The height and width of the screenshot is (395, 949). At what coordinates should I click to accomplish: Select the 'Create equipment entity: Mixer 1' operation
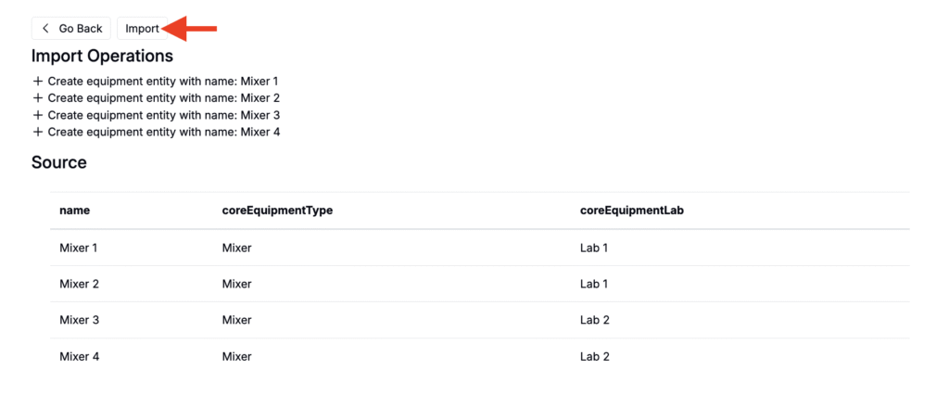pyautogui.click(x=163, y=82)
